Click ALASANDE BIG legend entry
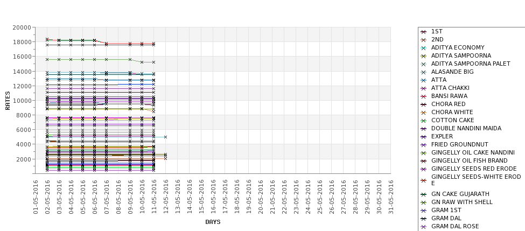The height and width of the screenshot is (231, 525). tap(452, 72)
